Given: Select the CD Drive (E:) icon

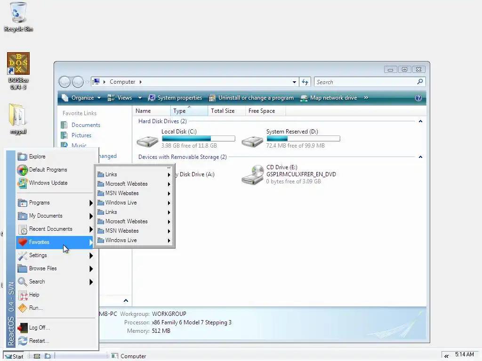Looking at the screenshot, I should click(x=253, y=174).
